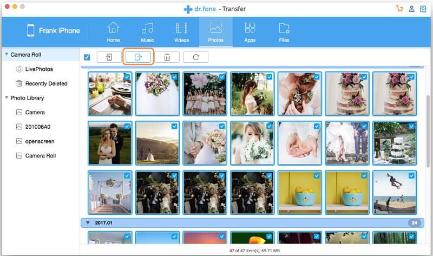
Task: Open the Apps tab
Action: (x=250, y=32)
